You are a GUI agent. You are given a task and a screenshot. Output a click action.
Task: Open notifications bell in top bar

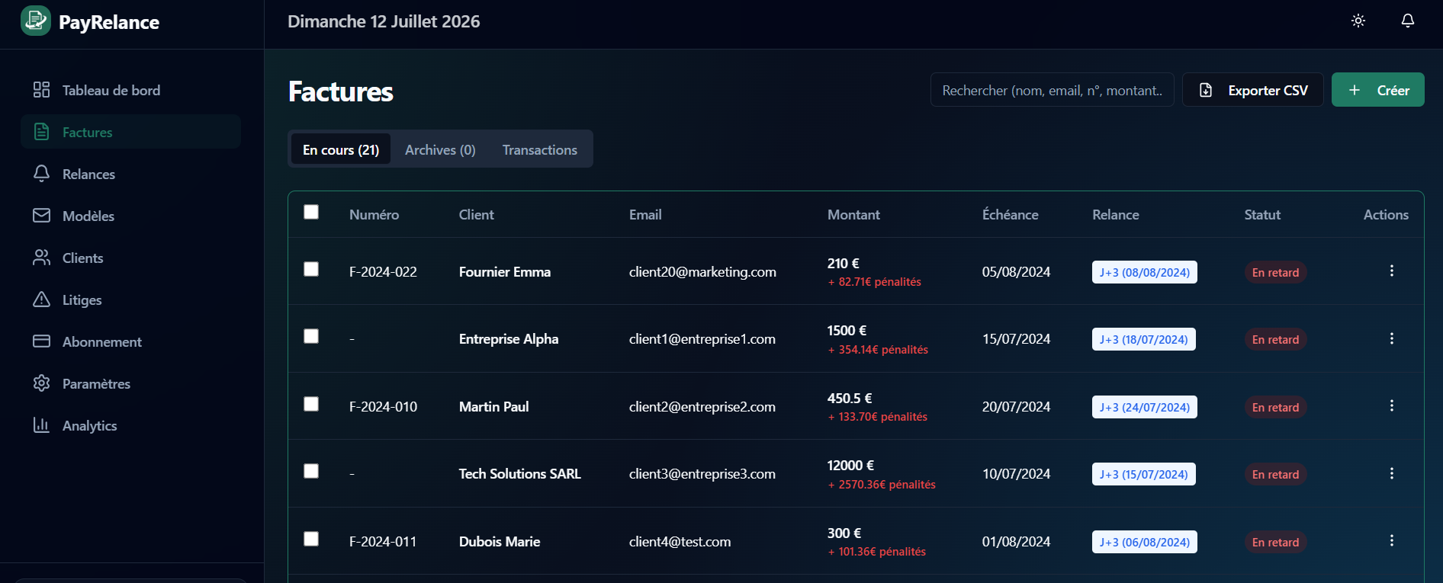point(1408,21)
